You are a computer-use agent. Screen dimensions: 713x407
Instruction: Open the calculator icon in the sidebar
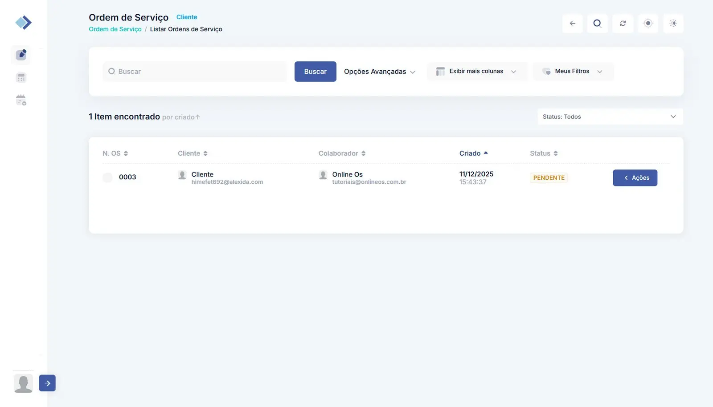click(21, 78)
